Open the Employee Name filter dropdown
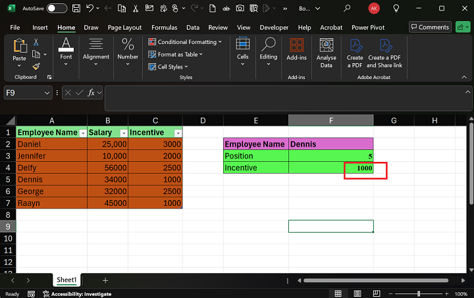This screenshot has width=474, height=298. 82,133
